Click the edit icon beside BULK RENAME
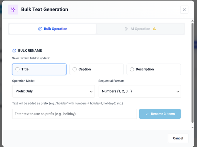This screenshot has width=197, height=147. [x=14, y=51]
